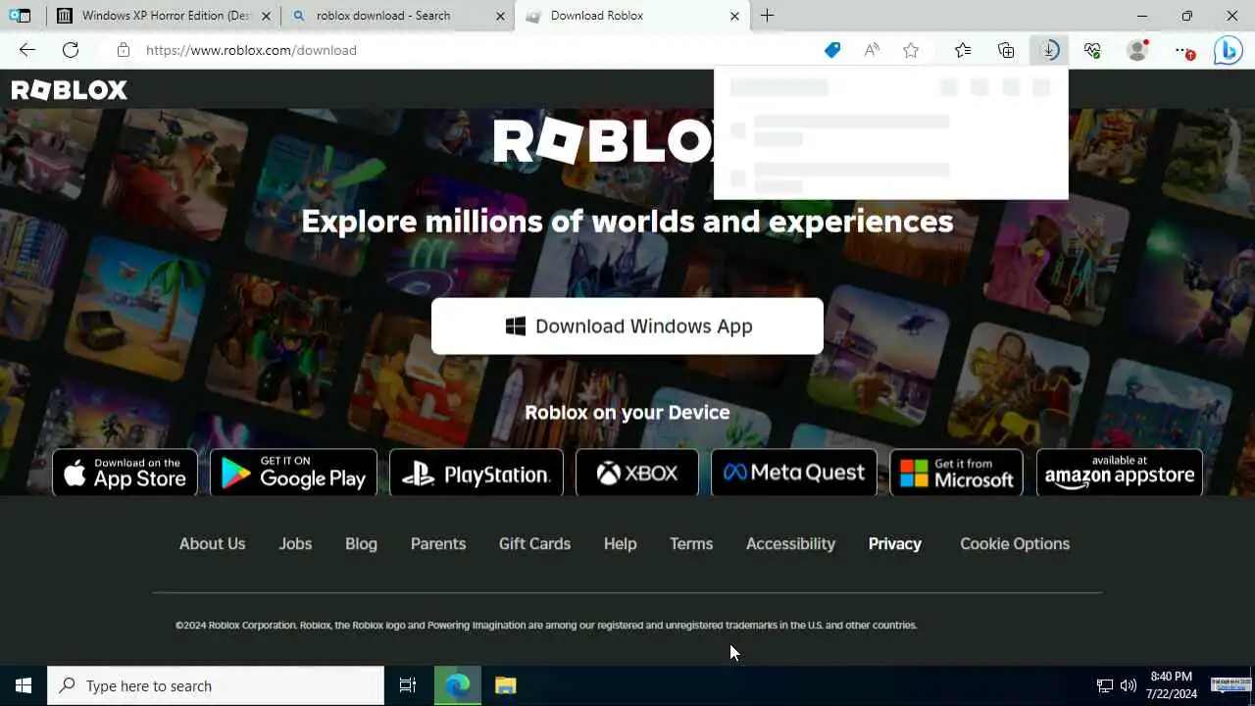The image size is (1255, 706).
Task: Open the Jobs footer link
Action: [x=295, y=543]
